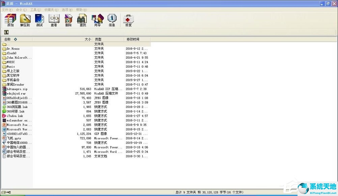Select the 坝上之旅 folder row
338x196 pixels.
(76, 71)
